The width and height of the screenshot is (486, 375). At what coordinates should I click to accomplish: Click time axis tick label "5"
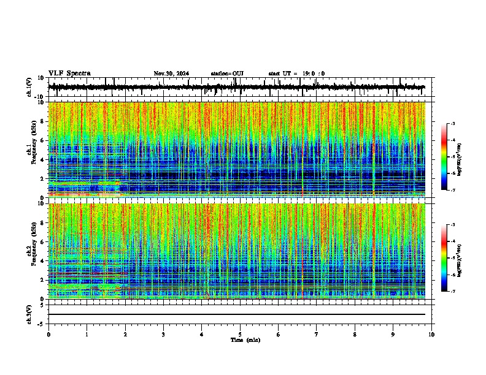(240, 335)
